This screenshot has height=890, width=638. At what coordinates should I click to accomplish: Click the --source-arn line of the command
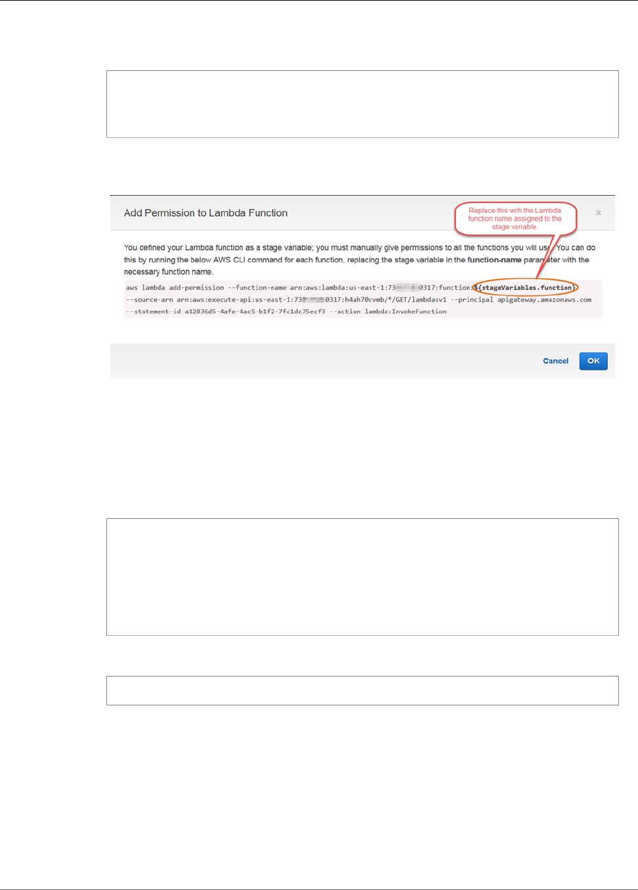(x=358, y=300)
